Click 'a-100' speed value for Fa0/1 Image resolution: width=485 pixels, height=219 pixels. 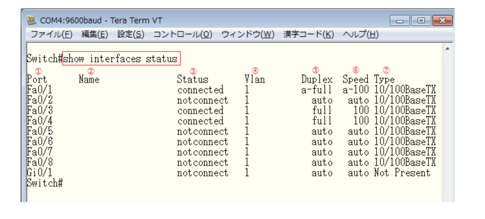[356, 90]
